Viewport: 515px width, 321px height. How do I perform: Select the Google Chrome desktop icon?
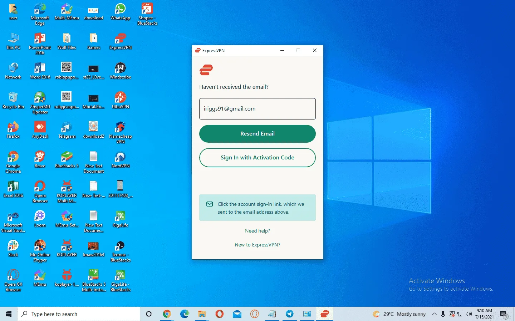13,162
